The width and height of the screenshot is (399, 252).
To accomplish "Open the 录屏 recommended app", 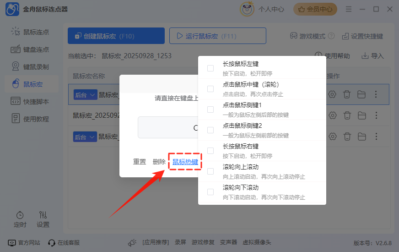I will tap(180, 242).
